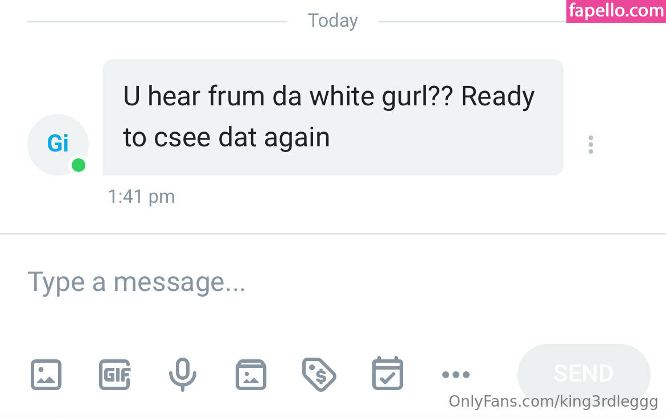Schedule the message with the calendar icon

pyautogui.click(x=388, y=374)
